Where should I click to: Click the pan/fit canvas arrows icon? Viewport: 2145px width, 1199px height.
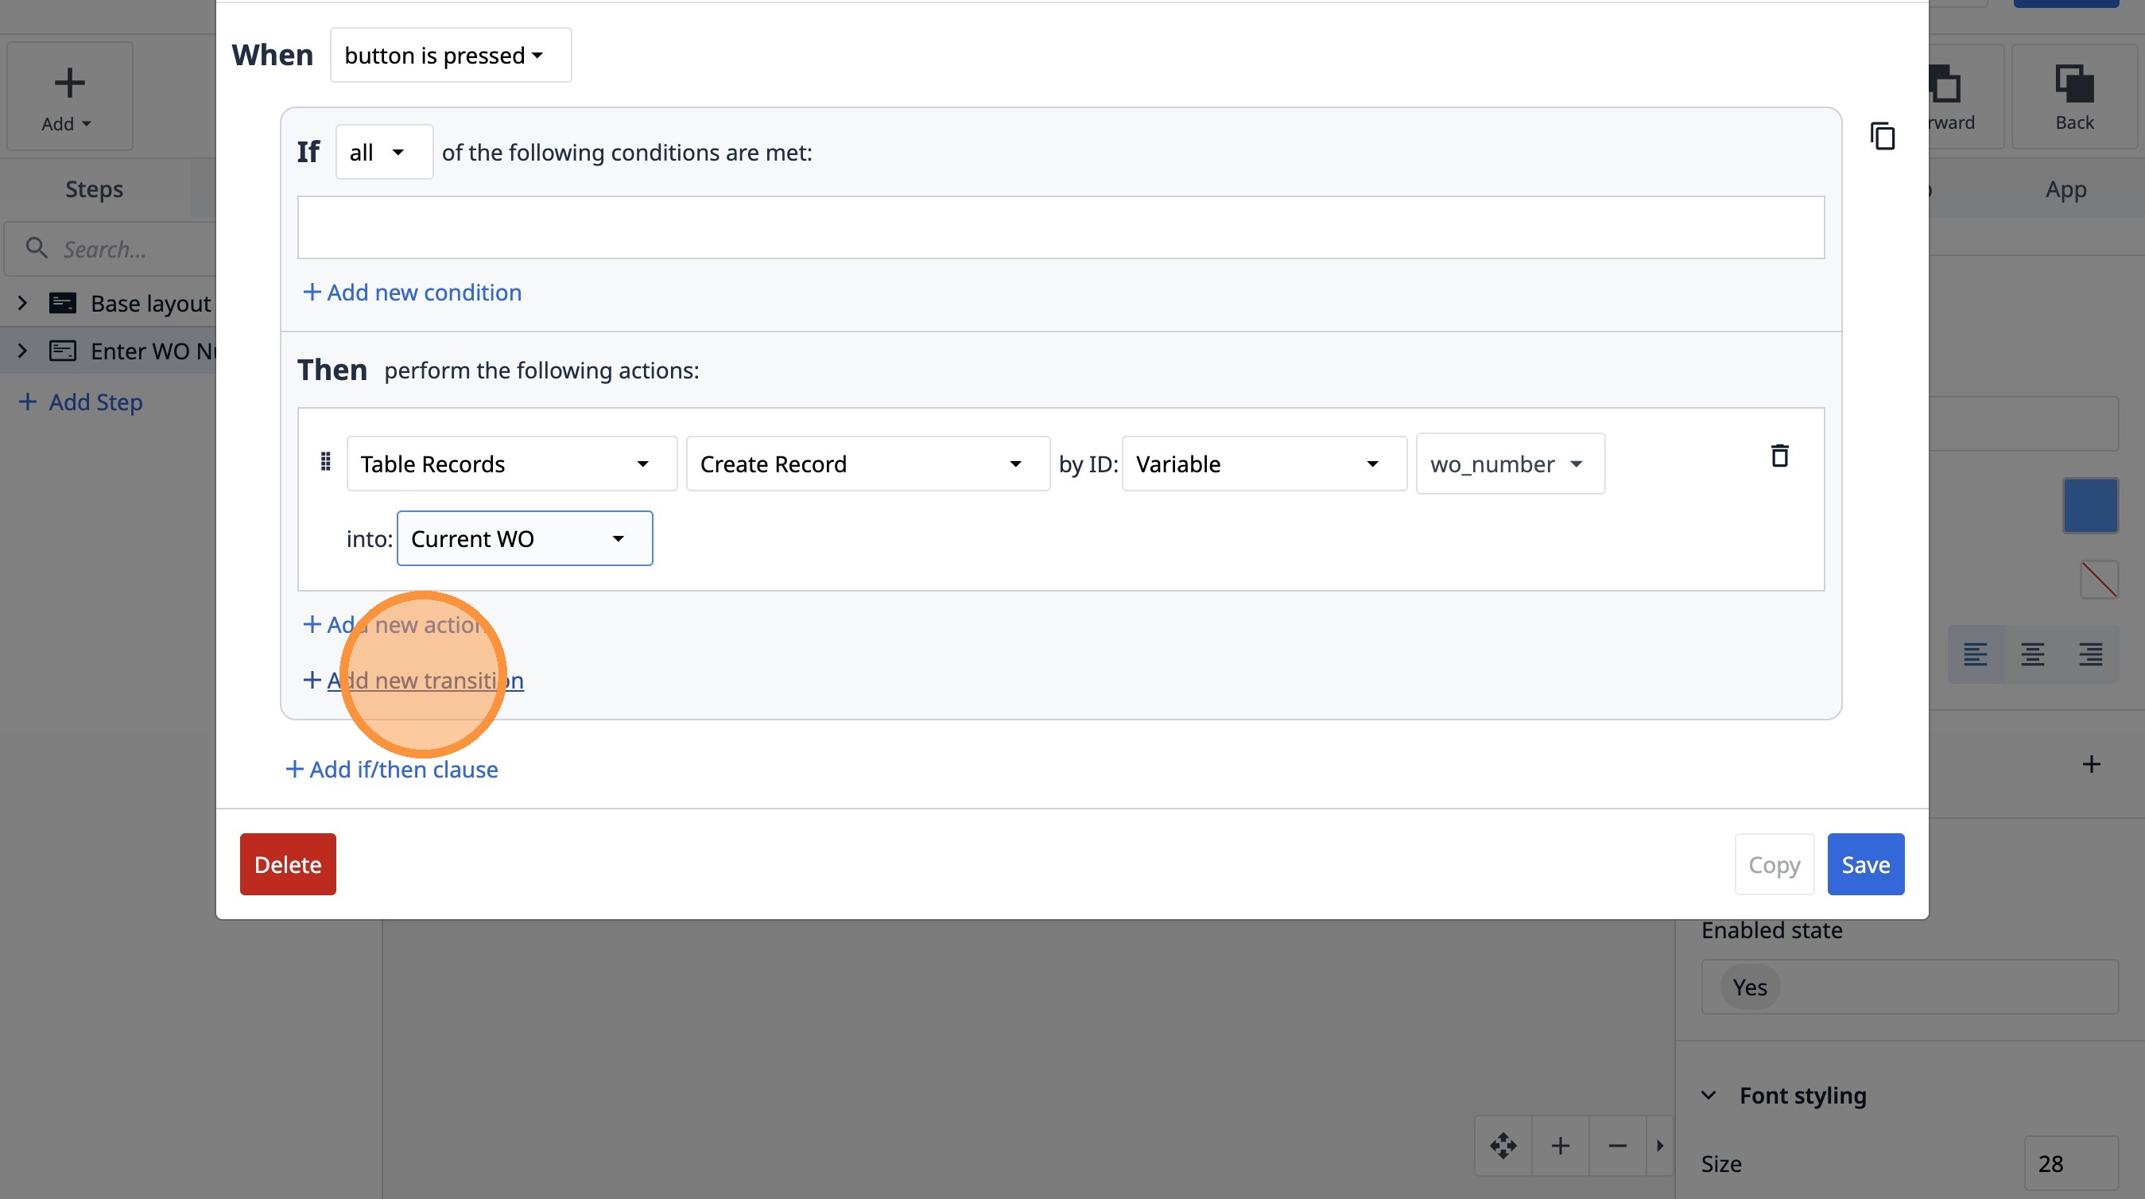[x=1503, y=1146]
